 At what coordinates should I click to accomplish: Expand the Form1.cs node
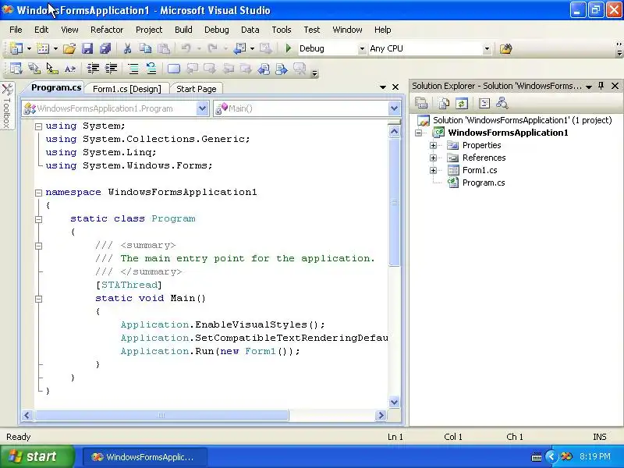pos(433,170)
